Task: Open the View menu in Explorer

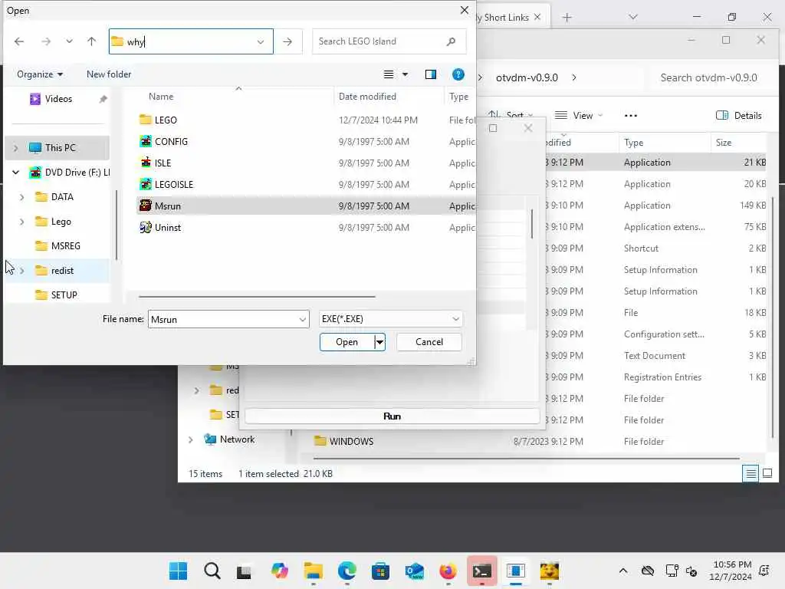Action: 578,116
